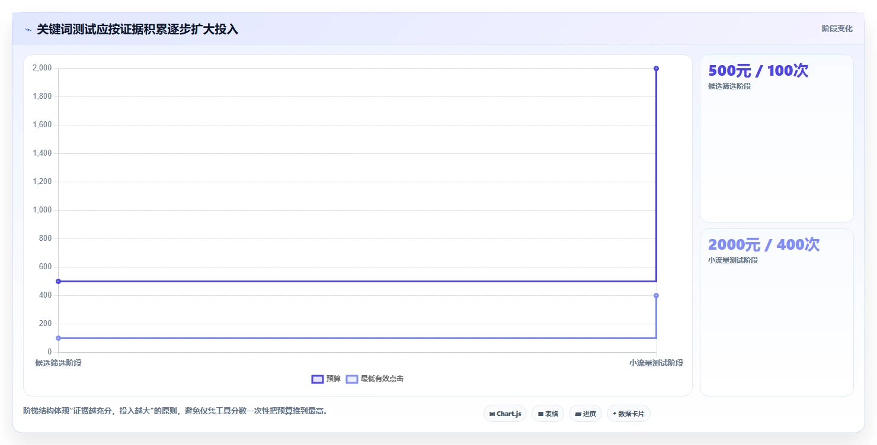The width and height of the screenshot is (877, 445).
Task: Click the 2000元 / 400次 card value
Action: [764, 244]
